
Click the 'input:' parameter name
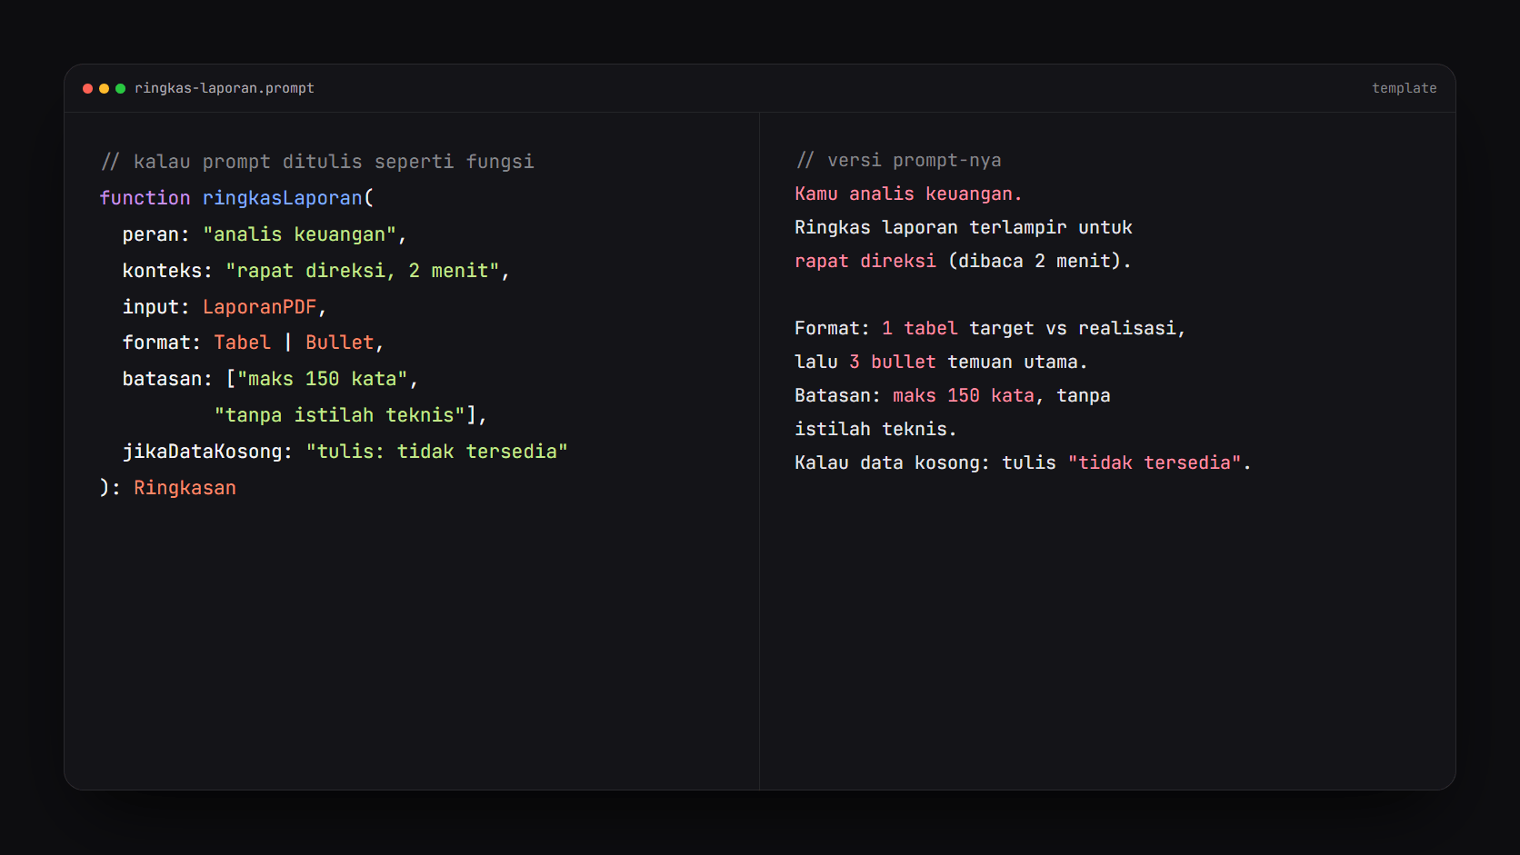156,307
